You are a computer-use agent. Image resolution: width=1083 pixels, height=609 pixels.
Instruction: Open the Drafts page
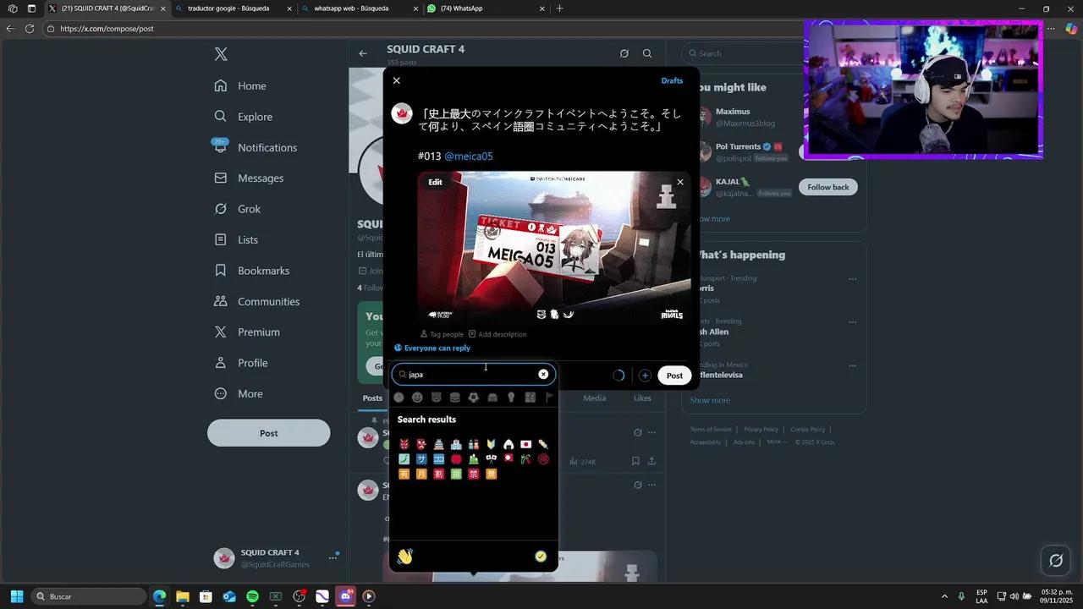[x=672, y=80]
